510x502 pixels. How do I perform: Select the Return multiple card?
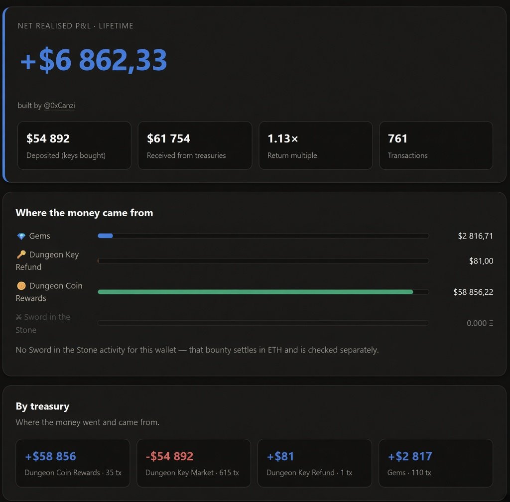click(315, 145)
